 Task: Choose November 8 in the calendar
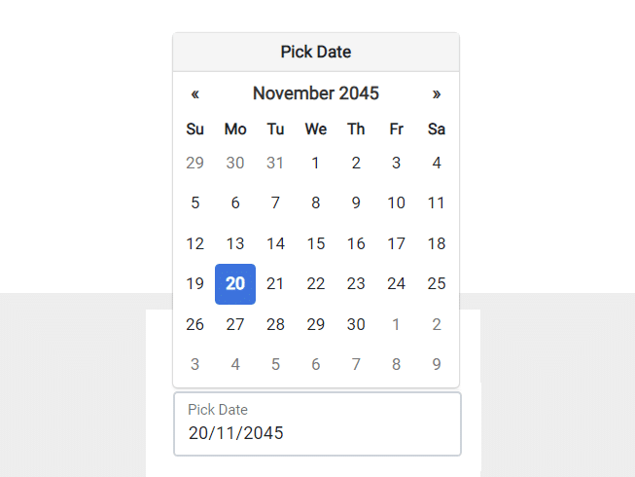coord(316,203)
